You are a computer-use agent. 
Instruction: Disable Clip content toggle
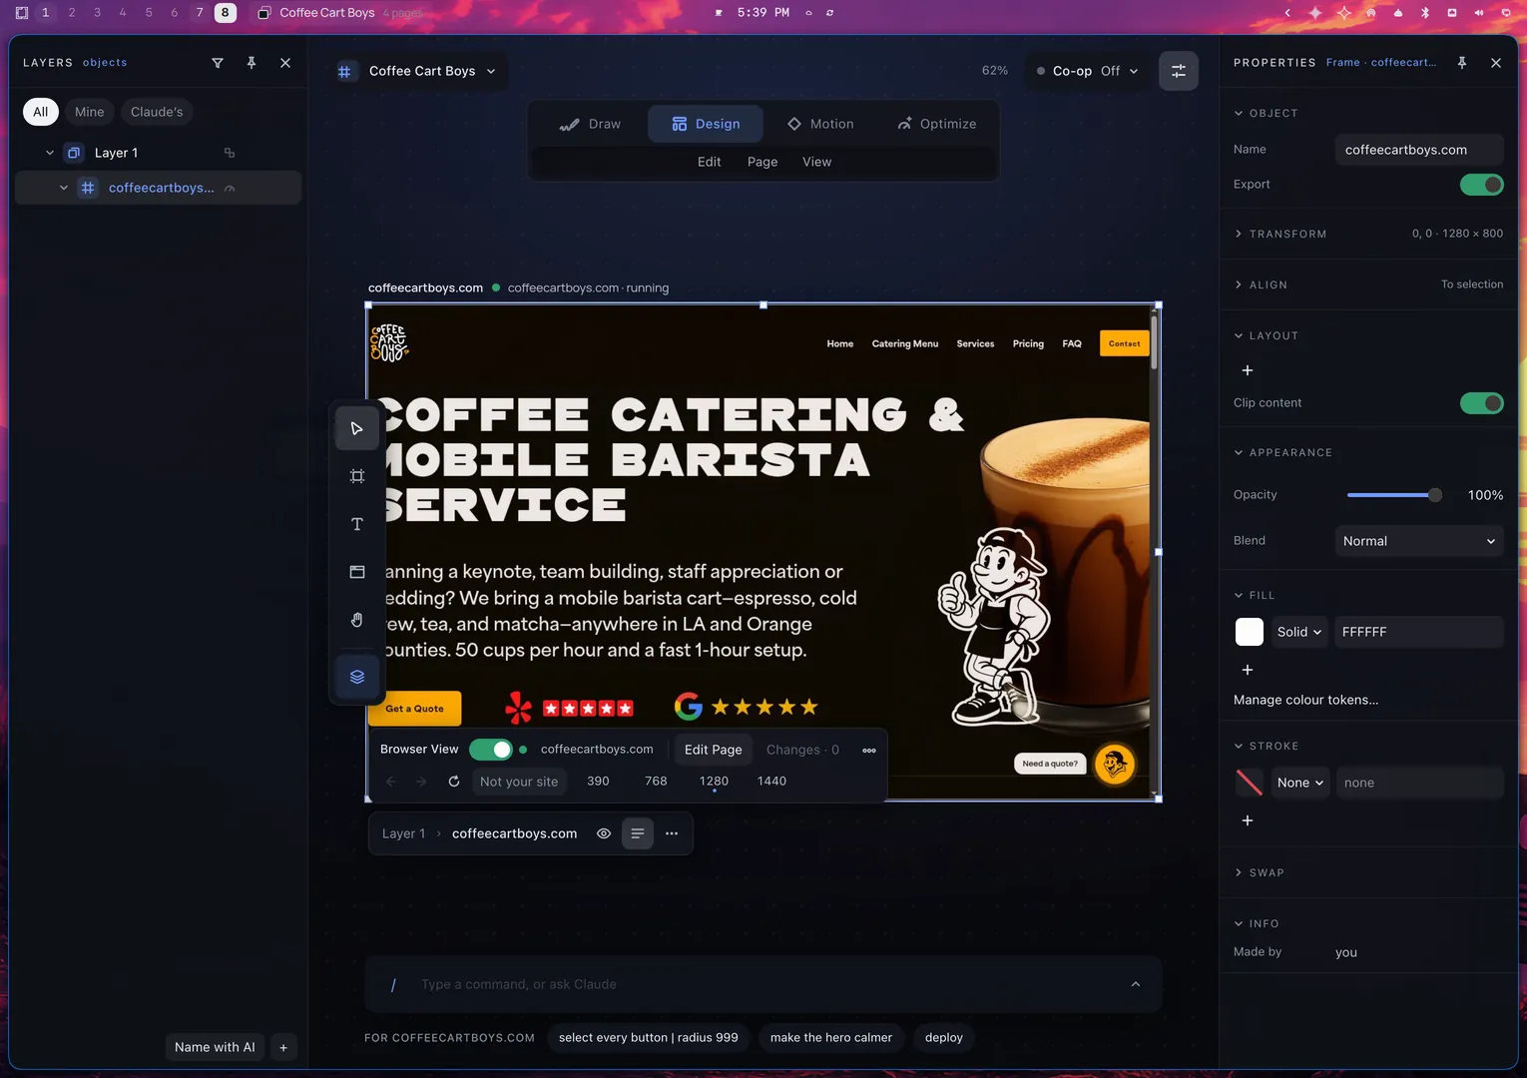coord(1482,403)
